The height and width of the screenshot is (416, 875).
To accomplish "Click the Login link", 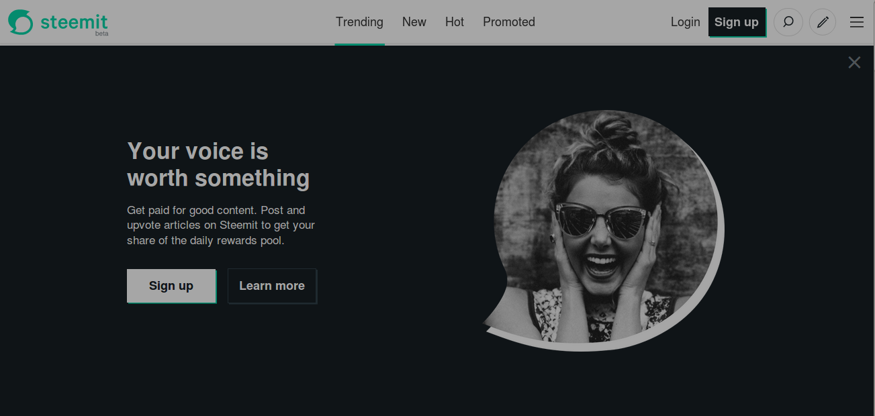I will (685, 22).
